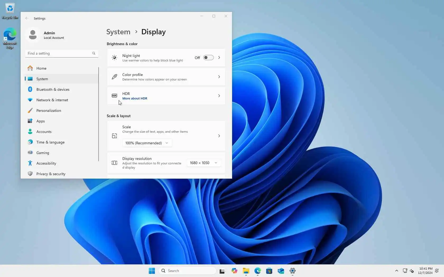Click the HDR badge icon
This screenshot has width=444, height=277.
114,95
